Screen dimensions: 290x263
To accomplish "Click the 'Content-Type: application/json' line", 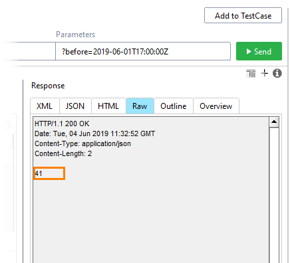I will [82, 143].
